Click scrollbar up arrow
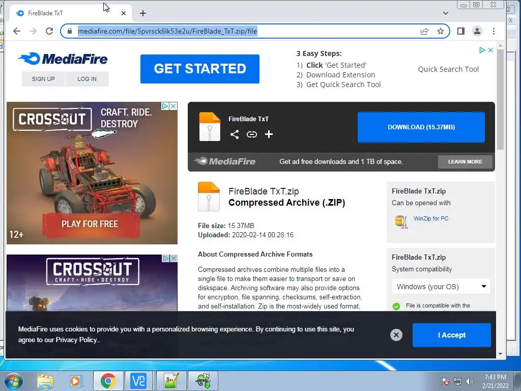The image size is (521, 391). (501, 45)
